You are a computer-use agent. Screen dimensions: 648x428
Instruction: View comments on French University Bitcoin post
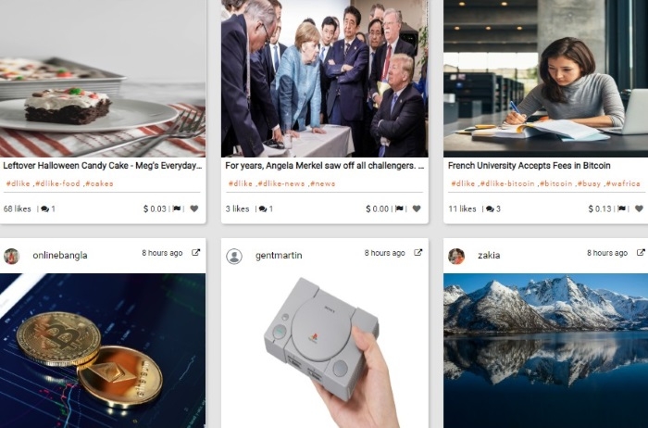coord(492,208)
